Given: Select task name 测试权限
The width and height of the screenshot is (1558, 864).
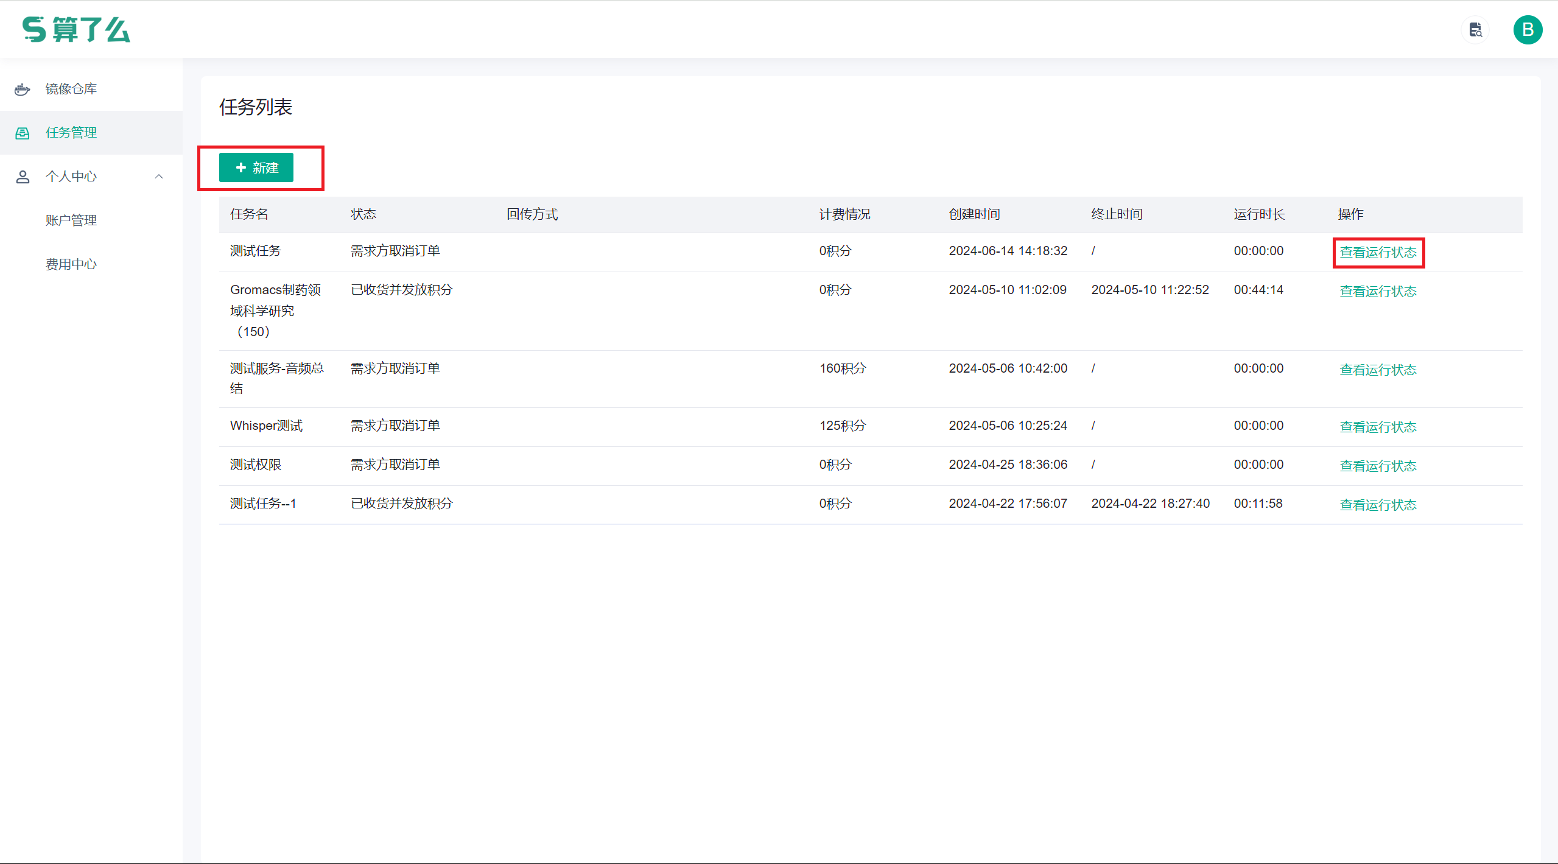Looking at the screenshot, I should (255, 465).
